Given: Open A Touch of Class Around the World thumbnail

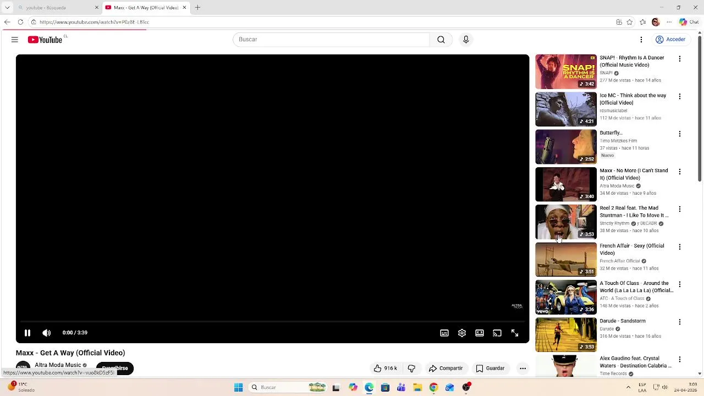Looking at the screenshot, I should [x=566, y=298].
